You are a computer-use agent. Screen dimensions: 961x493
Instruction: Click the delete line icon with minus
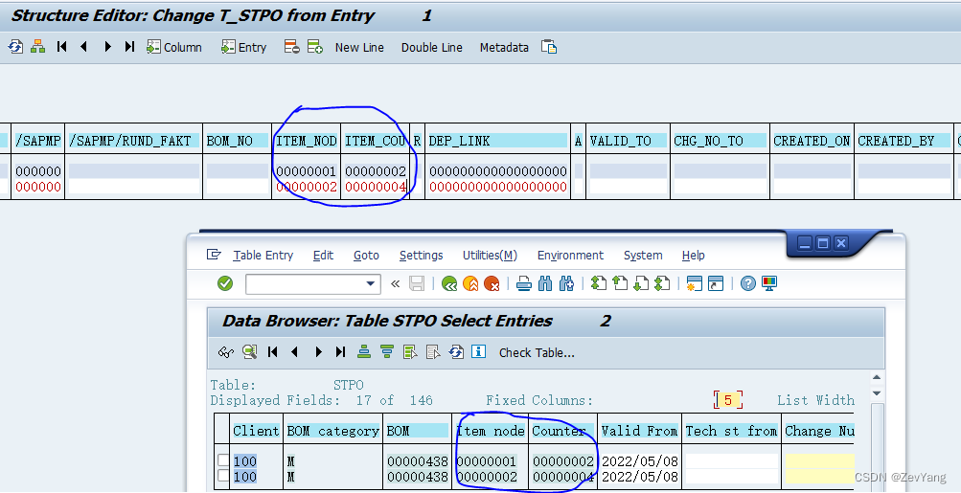[291, 47]
